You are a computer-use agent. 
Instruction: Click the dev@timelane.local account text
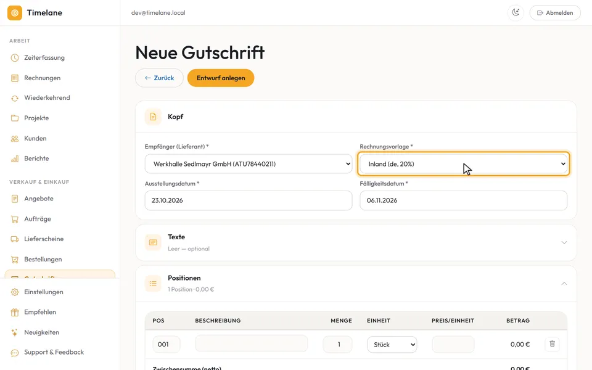[x=158, y=13]
